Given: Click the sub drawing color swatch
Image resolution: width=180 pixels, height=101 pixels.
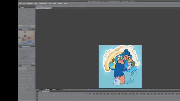Looking at the screenshot, I should click(27, 26).
